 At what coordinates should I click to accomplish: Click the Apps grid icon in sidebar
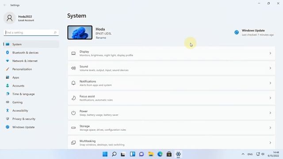(8, 77)
